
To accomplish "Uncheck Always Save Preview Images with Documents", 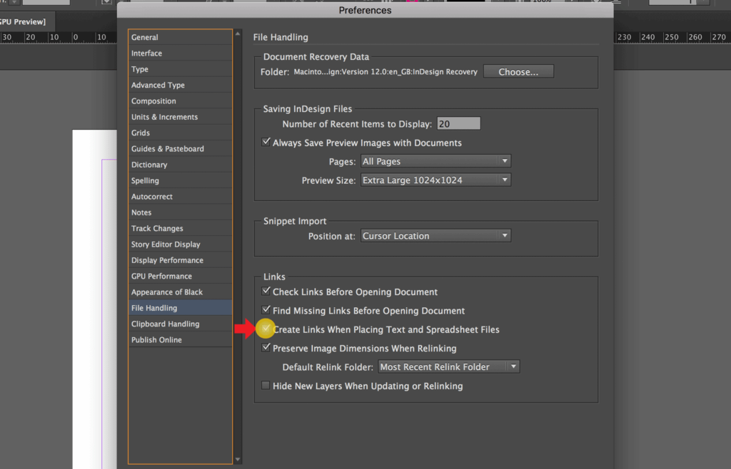I will tap(266, 142).
